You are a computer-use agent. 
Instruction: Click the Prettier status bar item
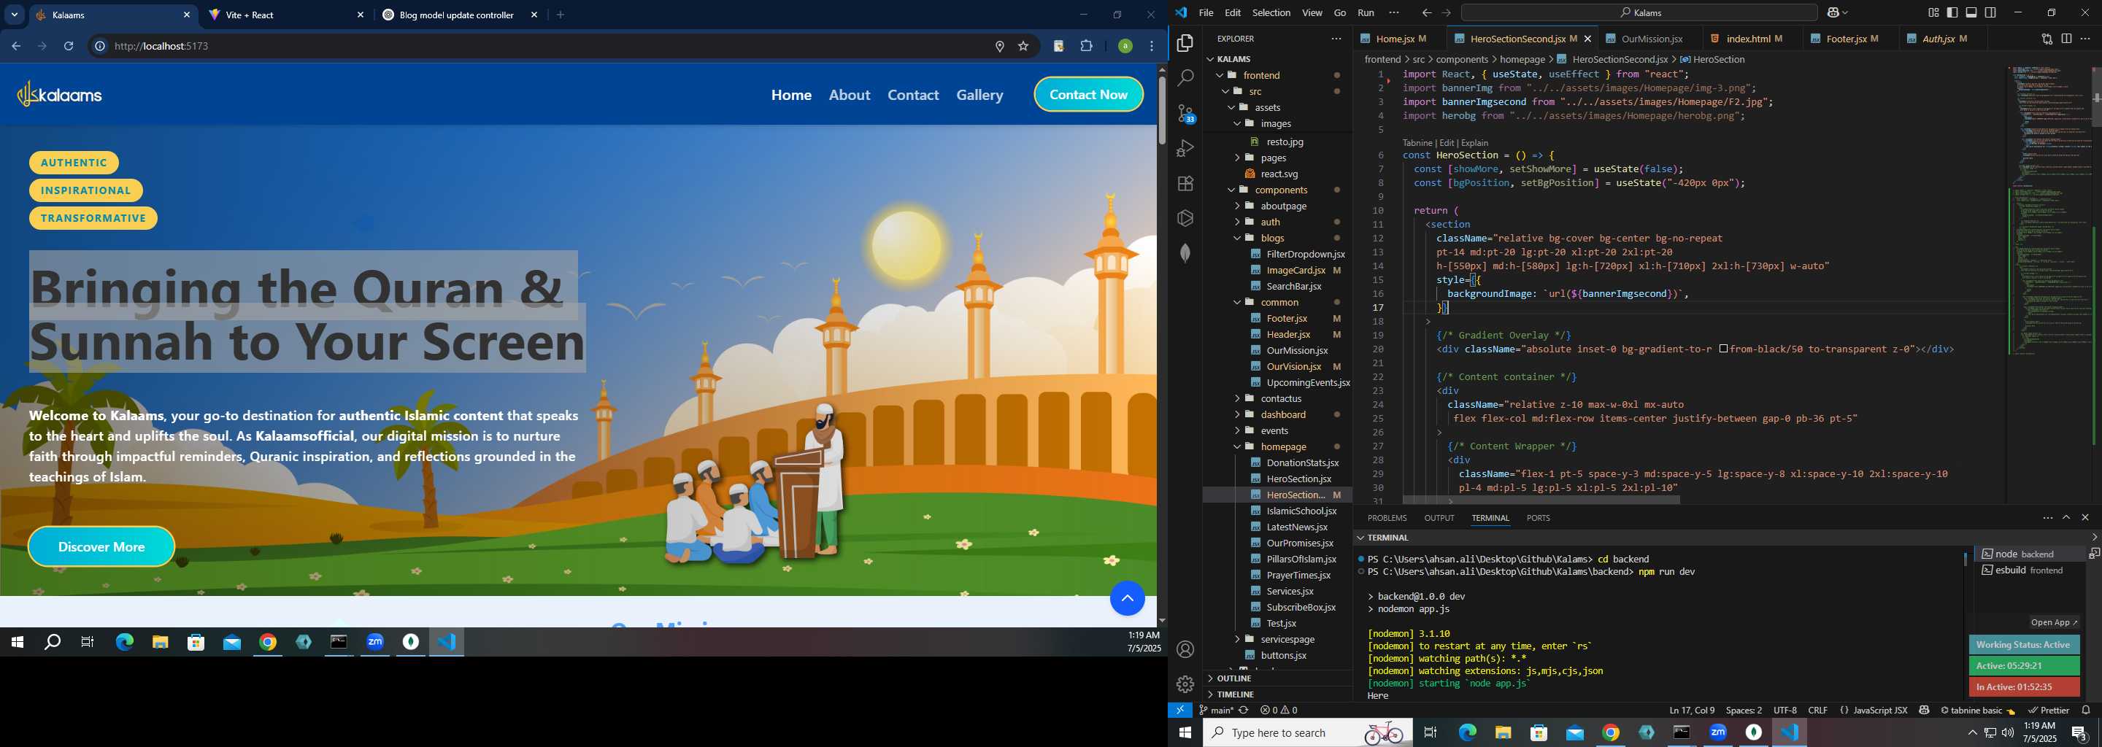[2049, 711]
